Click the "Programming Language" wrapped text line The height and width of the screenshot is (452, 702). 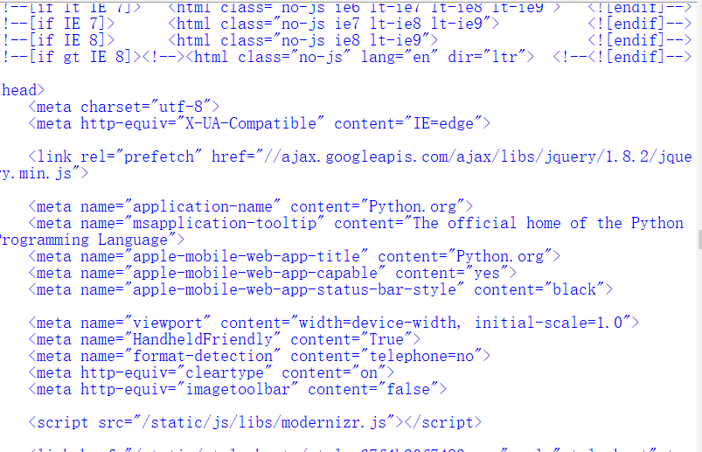pos(92,240)
